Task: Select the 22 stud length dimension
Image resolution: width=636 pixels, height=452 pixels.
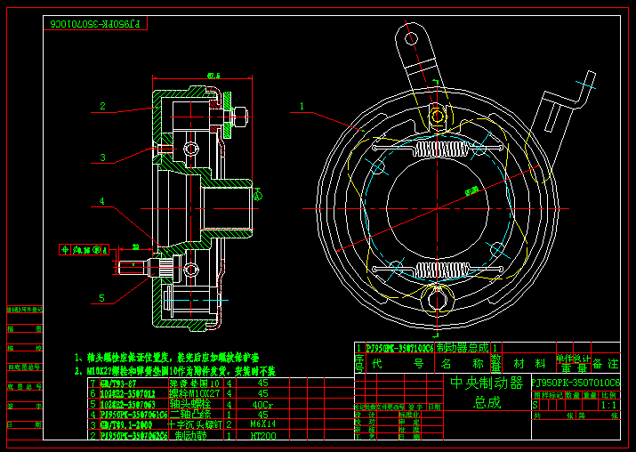Action: coord(135,246)
